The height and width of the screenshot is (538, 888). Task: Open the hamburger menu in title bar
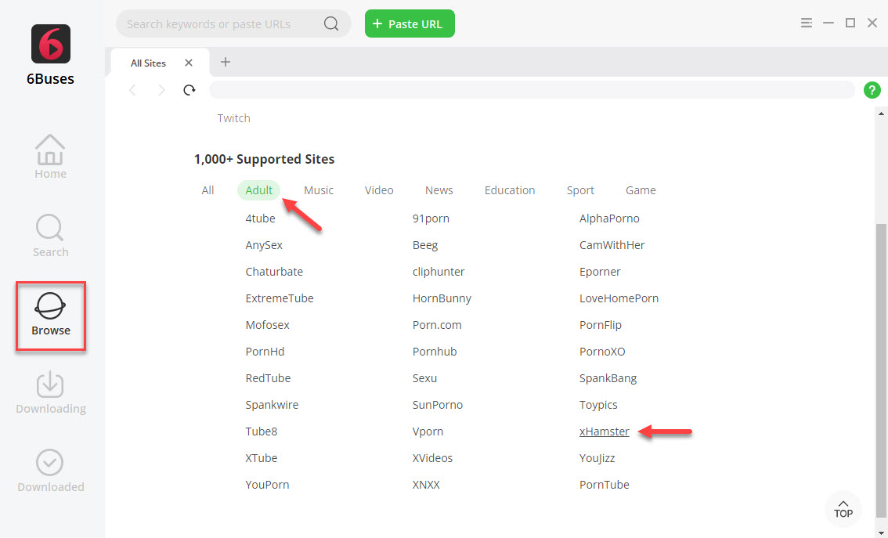coord(807,23)
